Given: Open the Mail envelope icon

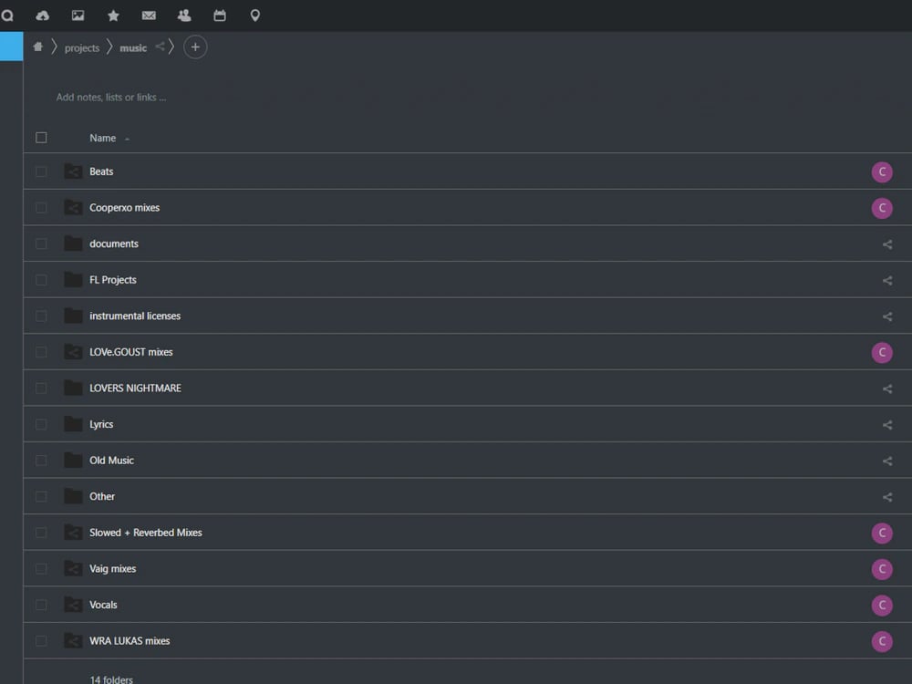Looking at the screenshot, I should (x=149, y=16).
